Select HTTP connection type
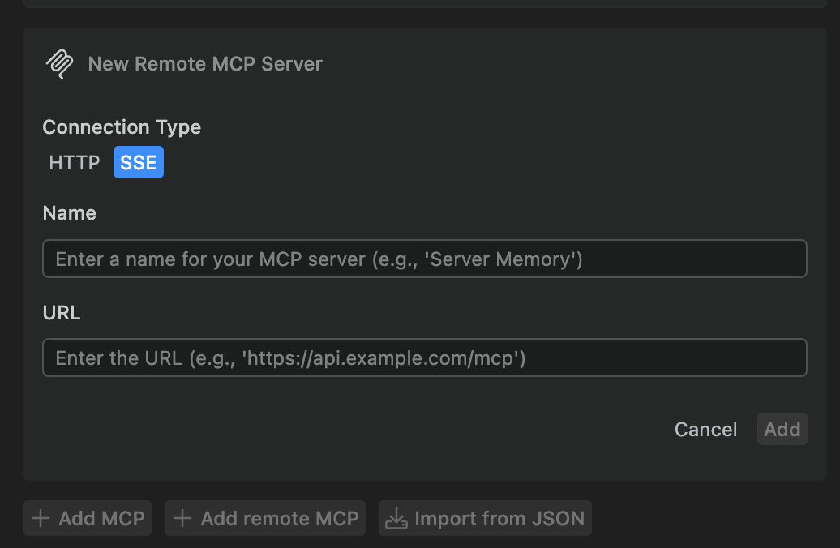The height and width of the screenshot is (548, 840). pos(75,162)
